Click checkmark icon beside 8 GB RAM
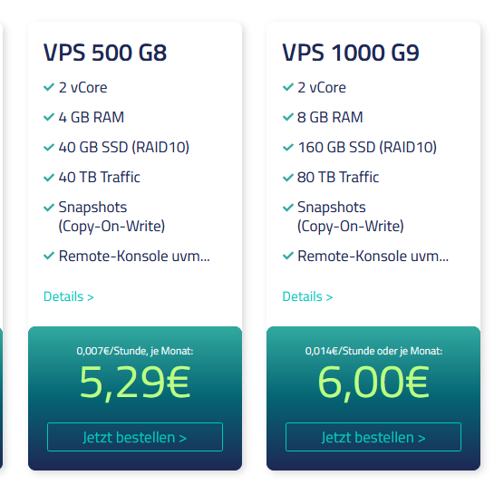The width and height of the screenshot is (494, 485). [x=288, y=117]
